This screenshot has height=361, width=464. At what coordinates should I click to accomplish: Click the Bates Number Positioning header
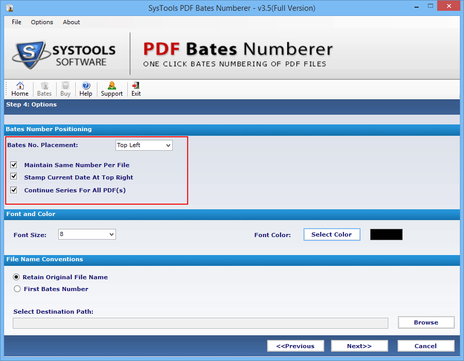[x=49, y=129]
